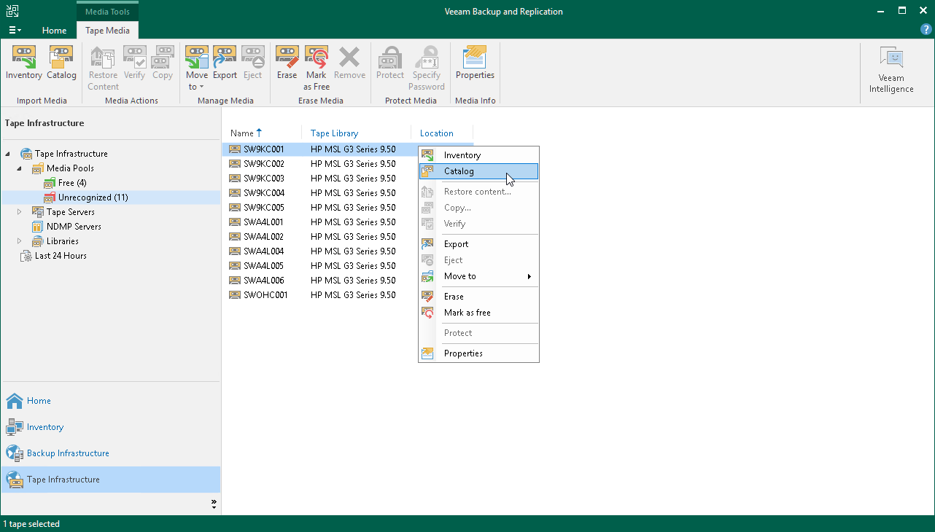Screen dimensions: 935x532
Task: Open the Inventory navigation view
Action: point(45,427)
